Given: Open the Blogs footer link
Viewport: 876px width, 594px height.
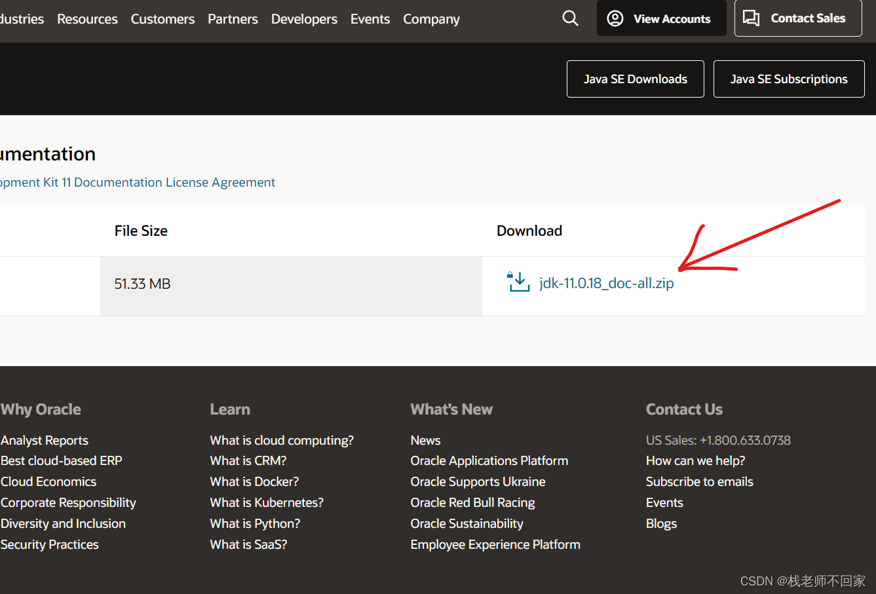Looking at the screenshot, I should (x=661, y=524).
